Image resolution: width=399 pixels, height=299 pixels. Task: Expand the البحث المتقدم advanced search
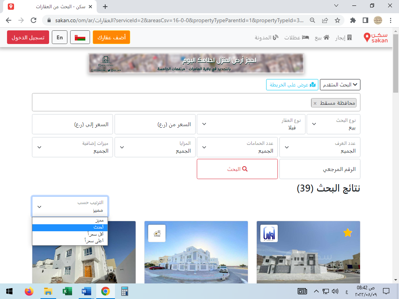[340, 84]
